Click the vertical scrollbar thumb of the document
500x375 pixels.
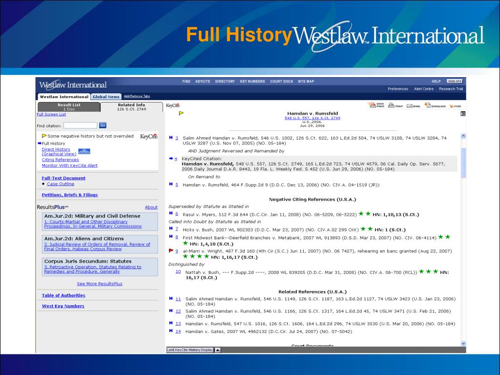(463, 163)
